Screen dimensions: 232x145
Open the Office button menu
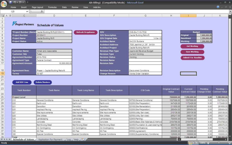(4, 4)
